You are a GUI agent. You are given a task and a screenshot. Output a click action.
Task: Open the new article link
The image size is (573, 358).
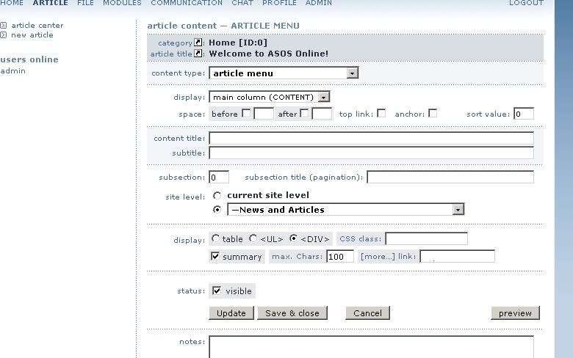pyautogui.click(x=32, y=35)
